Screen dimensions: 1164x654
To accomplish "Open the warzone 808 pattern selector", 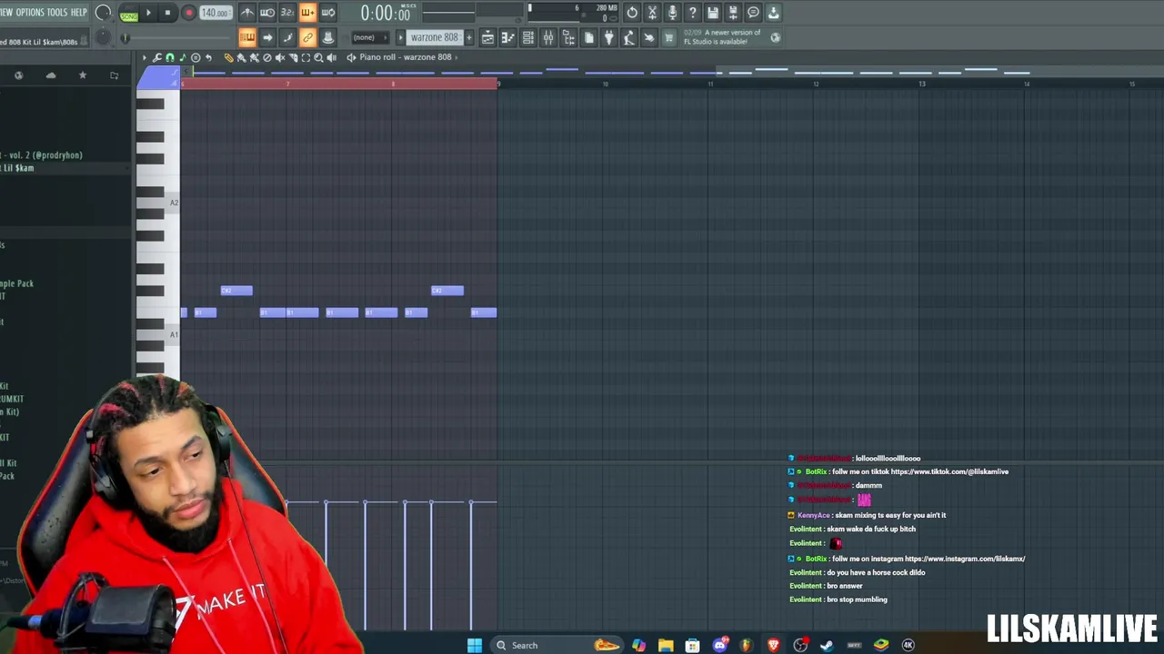I will [434, 37].
